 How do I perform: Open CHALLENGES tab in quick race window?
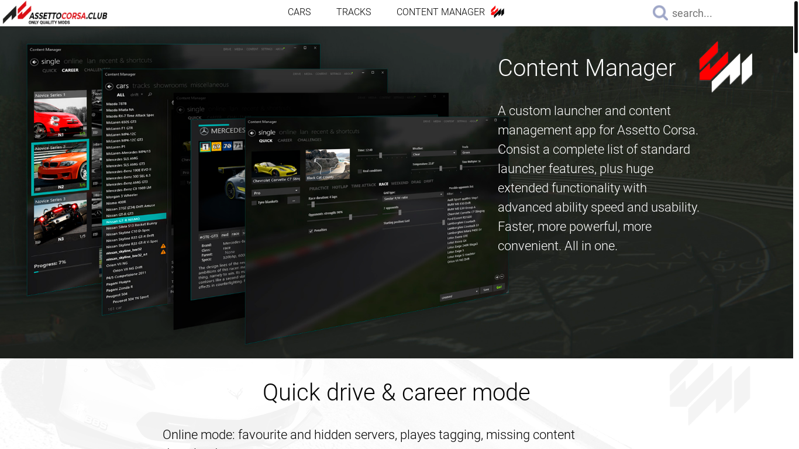309,140
